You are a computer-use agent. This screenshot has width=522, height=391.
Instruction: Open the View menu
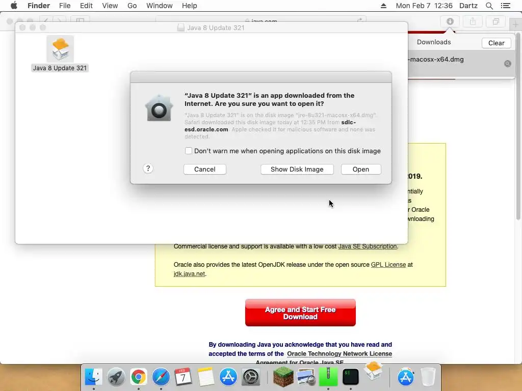pos(110,6)
